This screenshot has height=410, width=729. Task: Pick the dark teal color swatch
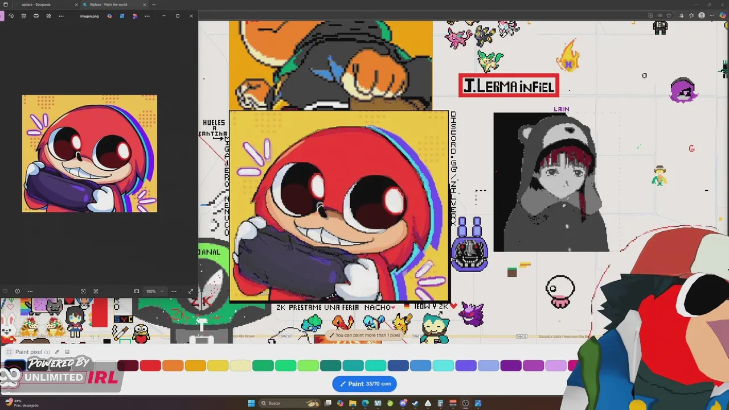[330, 366]
